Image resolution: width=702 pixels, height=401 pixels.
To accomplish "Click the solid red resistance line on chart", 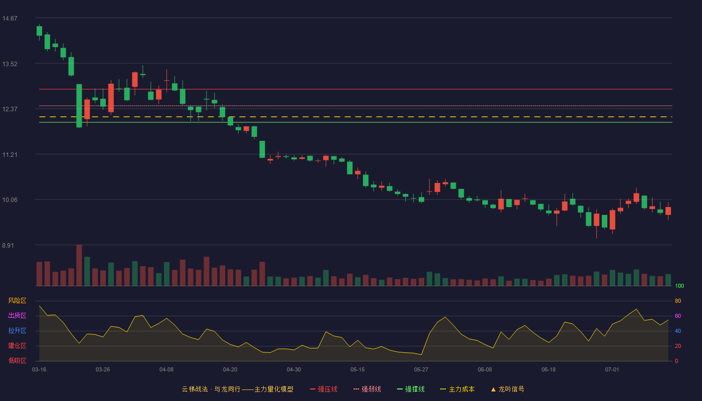I will [356, 89].
